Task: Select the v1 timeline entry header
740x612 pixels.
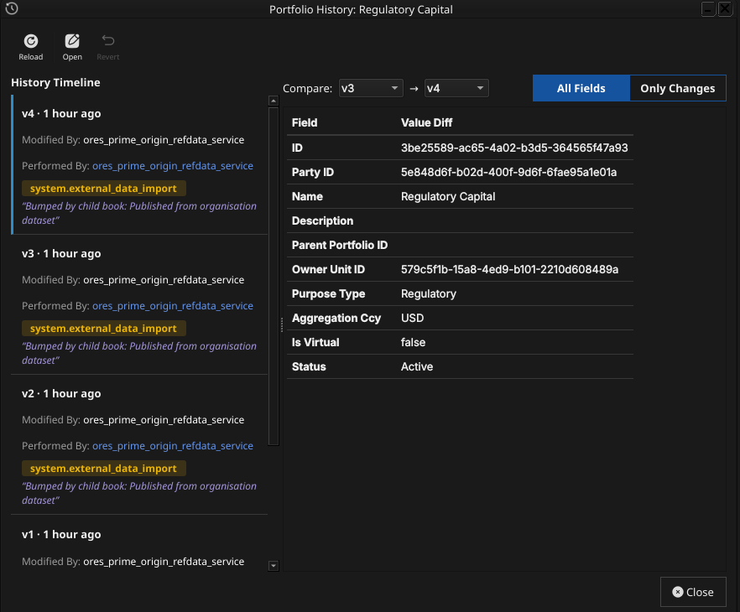Action: [61, 534]
